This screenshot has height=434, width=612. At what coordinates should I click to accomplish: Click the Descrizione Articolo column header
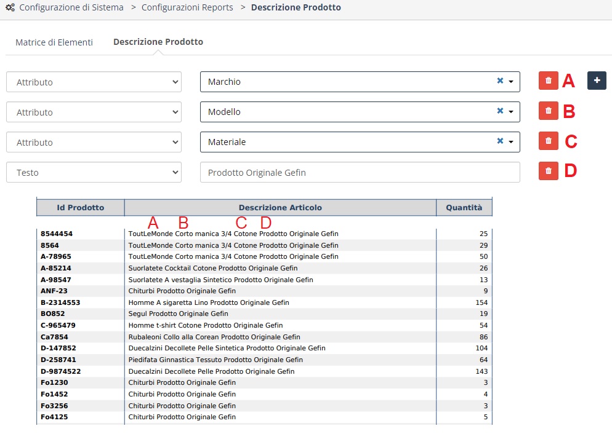(x=280, y=208)
